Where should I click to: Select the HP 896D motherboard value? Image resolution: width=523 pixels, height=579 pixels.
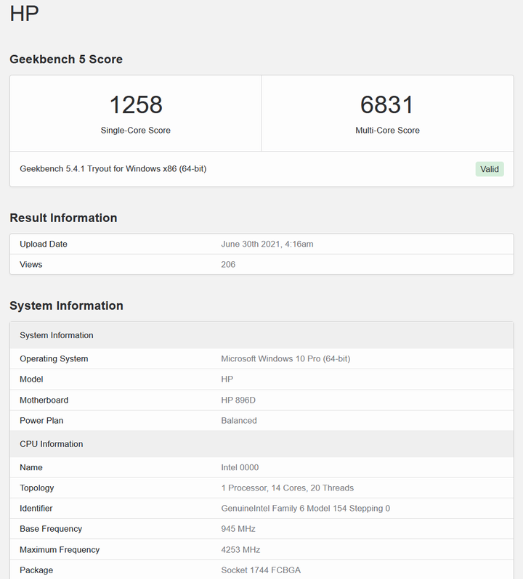coord(238,401)
